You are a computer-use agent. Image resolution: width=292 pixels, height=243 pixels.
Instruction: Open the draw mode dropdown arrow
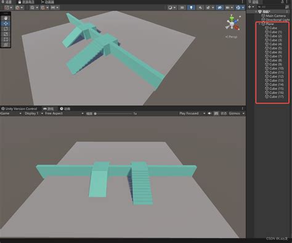click(x=174, y=8)
